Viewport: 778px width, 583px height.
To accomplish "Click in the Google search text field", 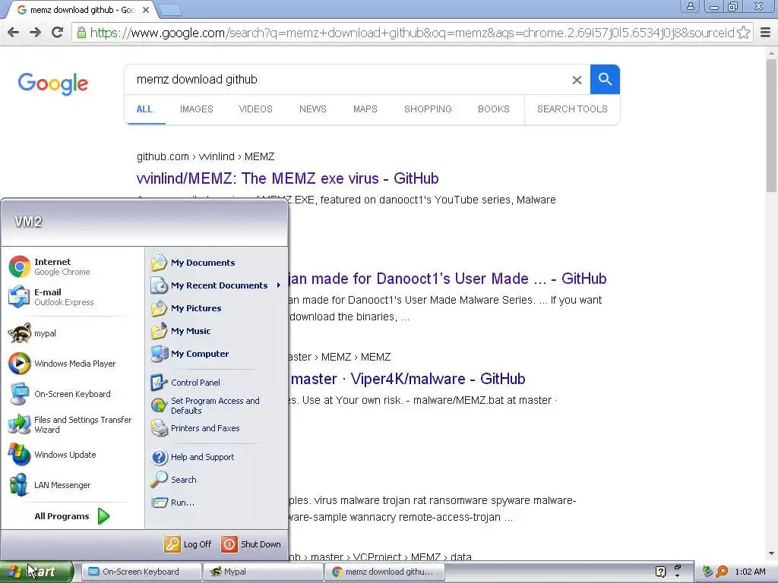I will [x=347, y=79].
